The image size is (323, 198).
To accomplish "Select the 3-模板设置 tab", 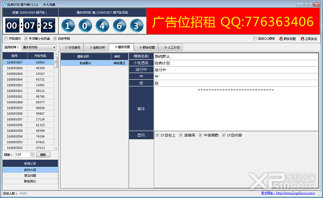I will (121, 47).
